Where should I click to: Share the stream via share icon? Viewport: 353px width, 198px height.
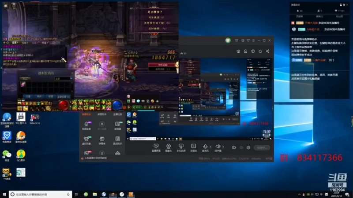click(267, 51)
